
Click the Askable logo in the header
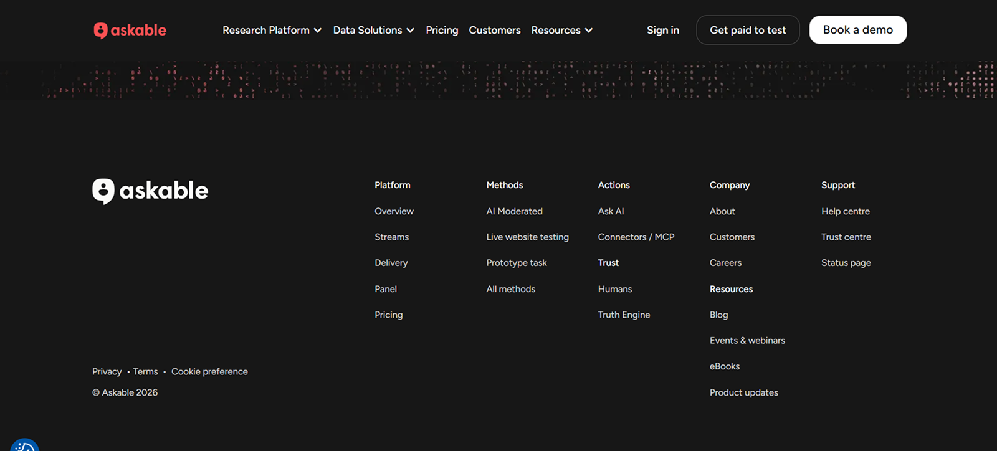tap(130, 30)
